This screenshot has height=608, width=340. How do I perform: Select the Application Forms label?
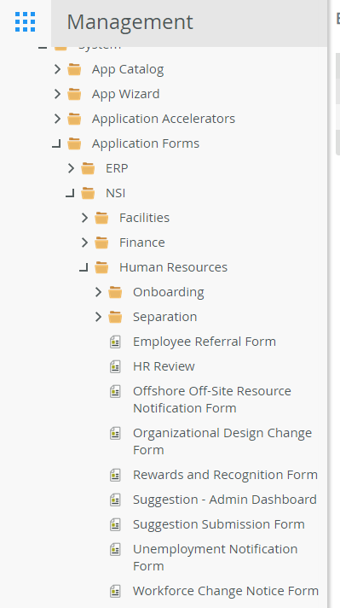click(x=146, y=143)
